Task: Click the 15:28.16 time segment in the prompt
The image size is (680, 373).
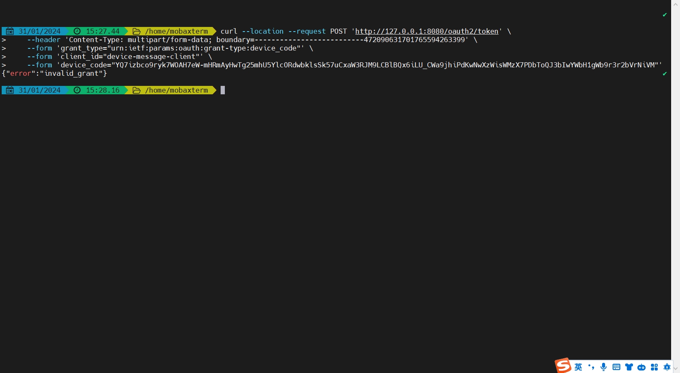Action: point(103,90)
